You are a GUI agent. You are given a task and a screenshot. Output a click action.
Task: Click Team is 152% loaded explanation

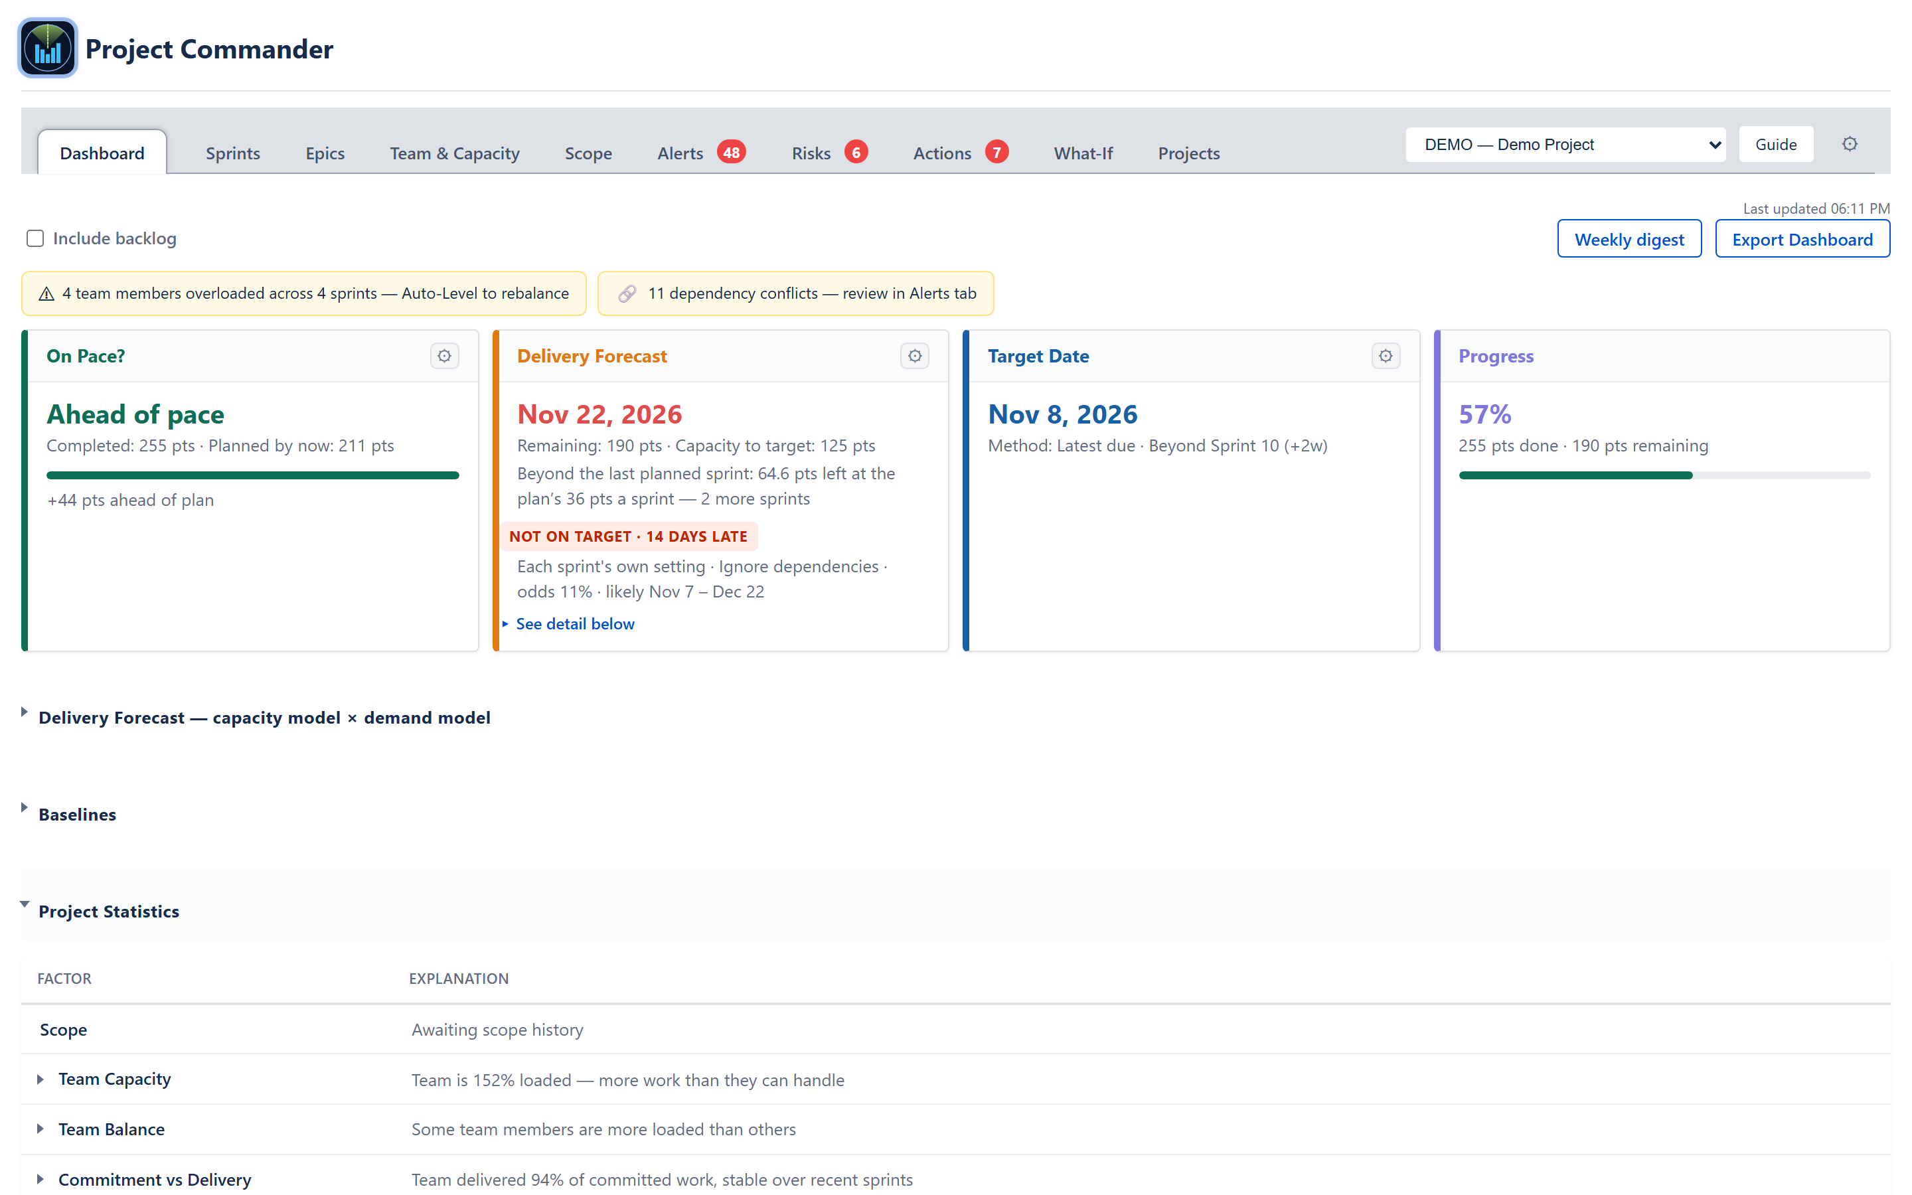click(x=627, y=1079)
